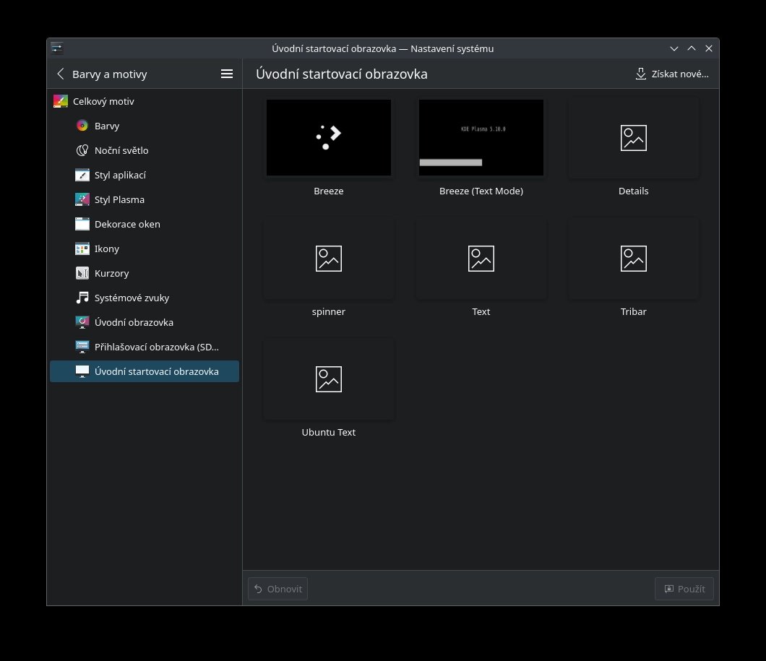Open the hamburger menu in sidebar
The image size is (766, 661).
pos(226,74)
